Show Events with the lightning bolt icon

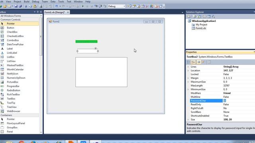pos(204,62)
